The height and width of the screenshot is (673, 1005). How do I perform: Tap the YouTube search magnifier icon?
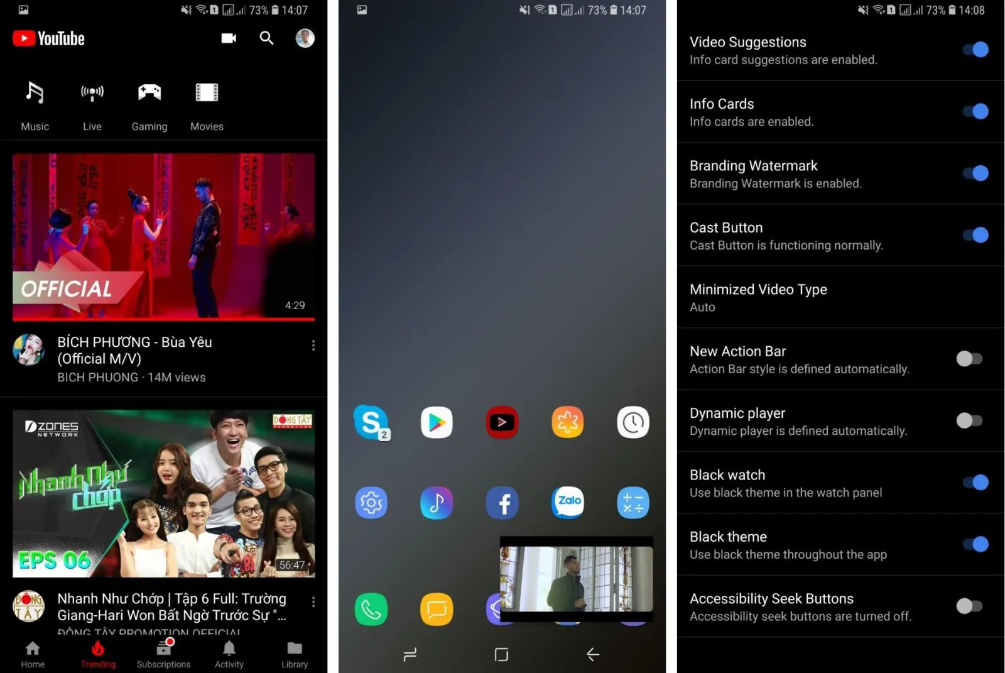pos(266,38)
